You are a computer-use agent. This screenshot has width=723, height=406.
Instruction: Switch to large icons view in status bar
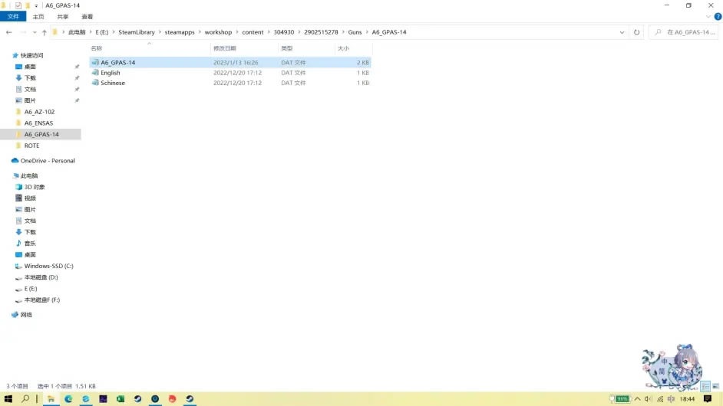[x=715, y=385]
